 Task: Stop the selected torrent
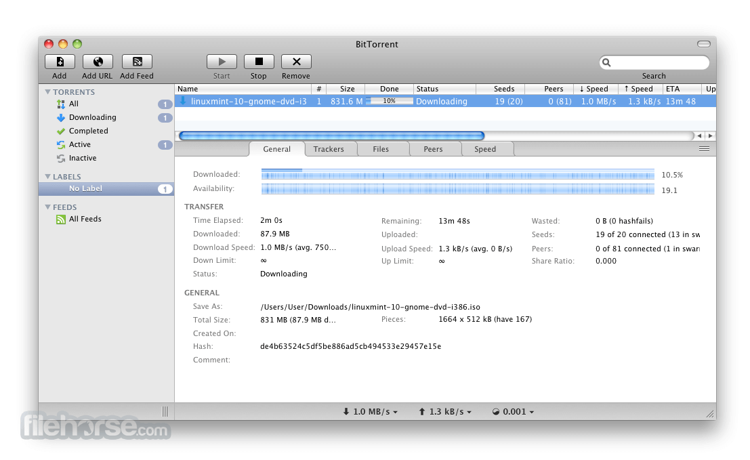(259, 62)
